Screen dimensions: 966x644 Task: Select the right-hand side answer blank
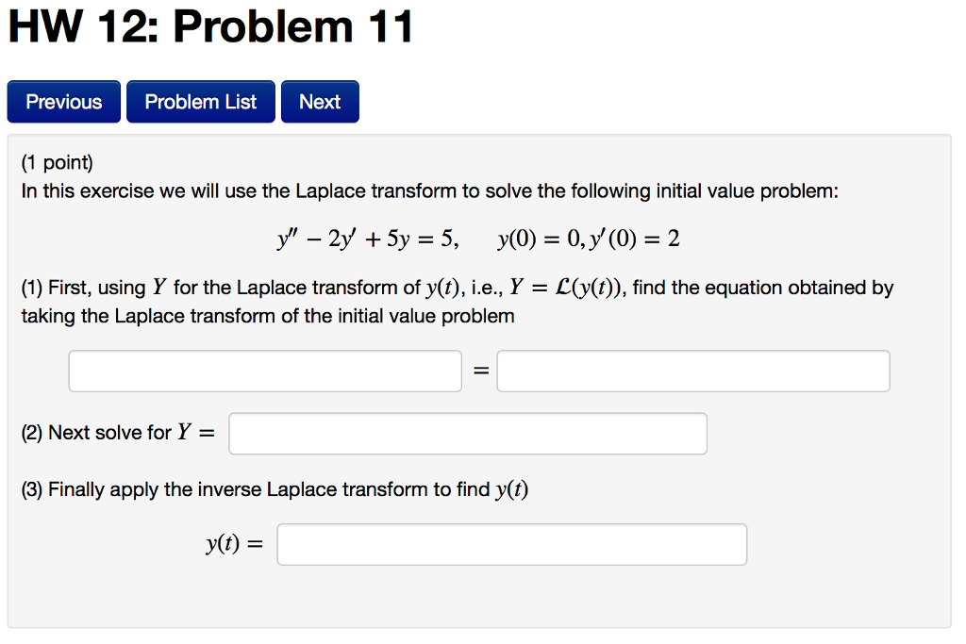click(x=692, y=371)
